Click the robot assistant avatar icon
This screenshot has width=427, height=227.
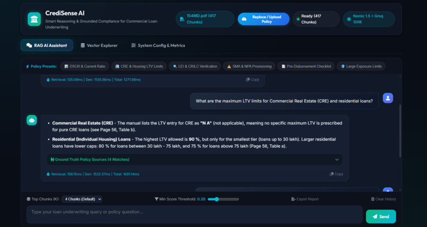(32, 120)
